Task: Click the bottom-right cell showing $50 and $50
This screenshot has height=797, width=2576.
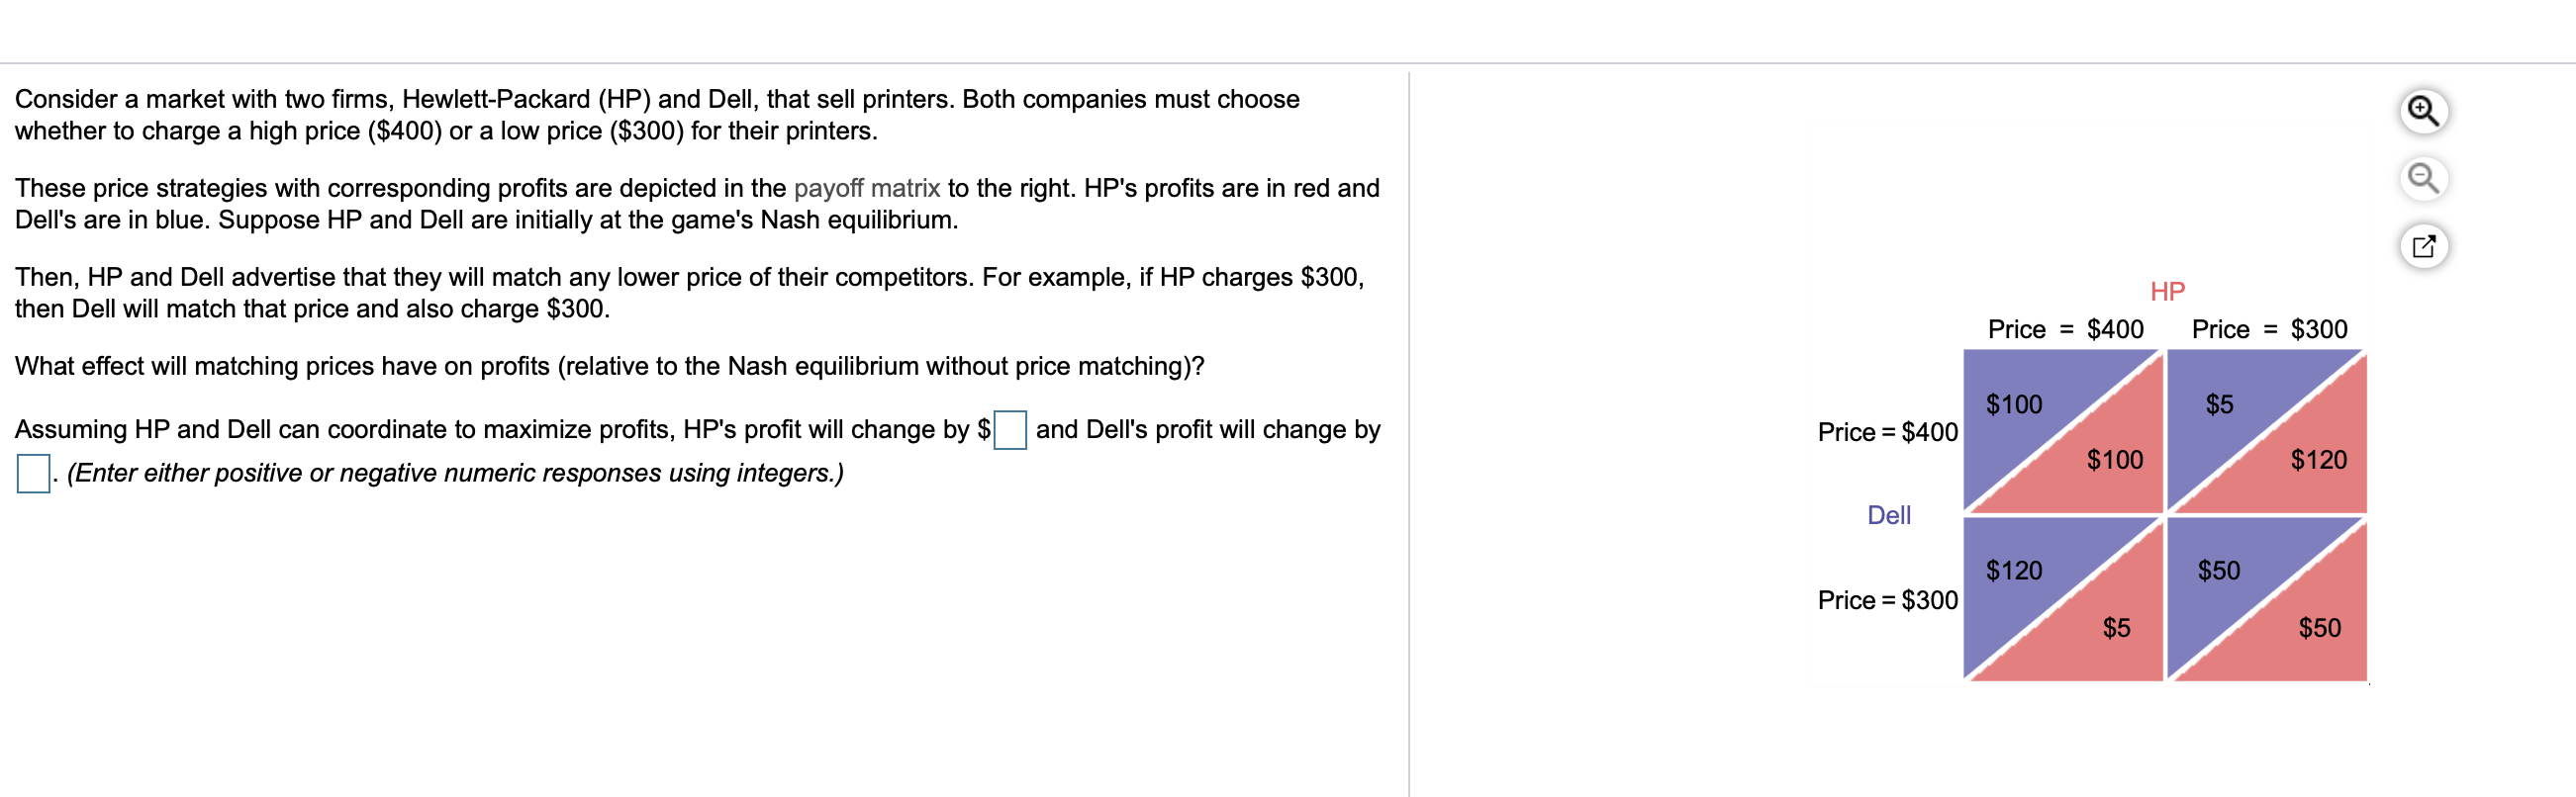Action: click(x=2268, y=599)
